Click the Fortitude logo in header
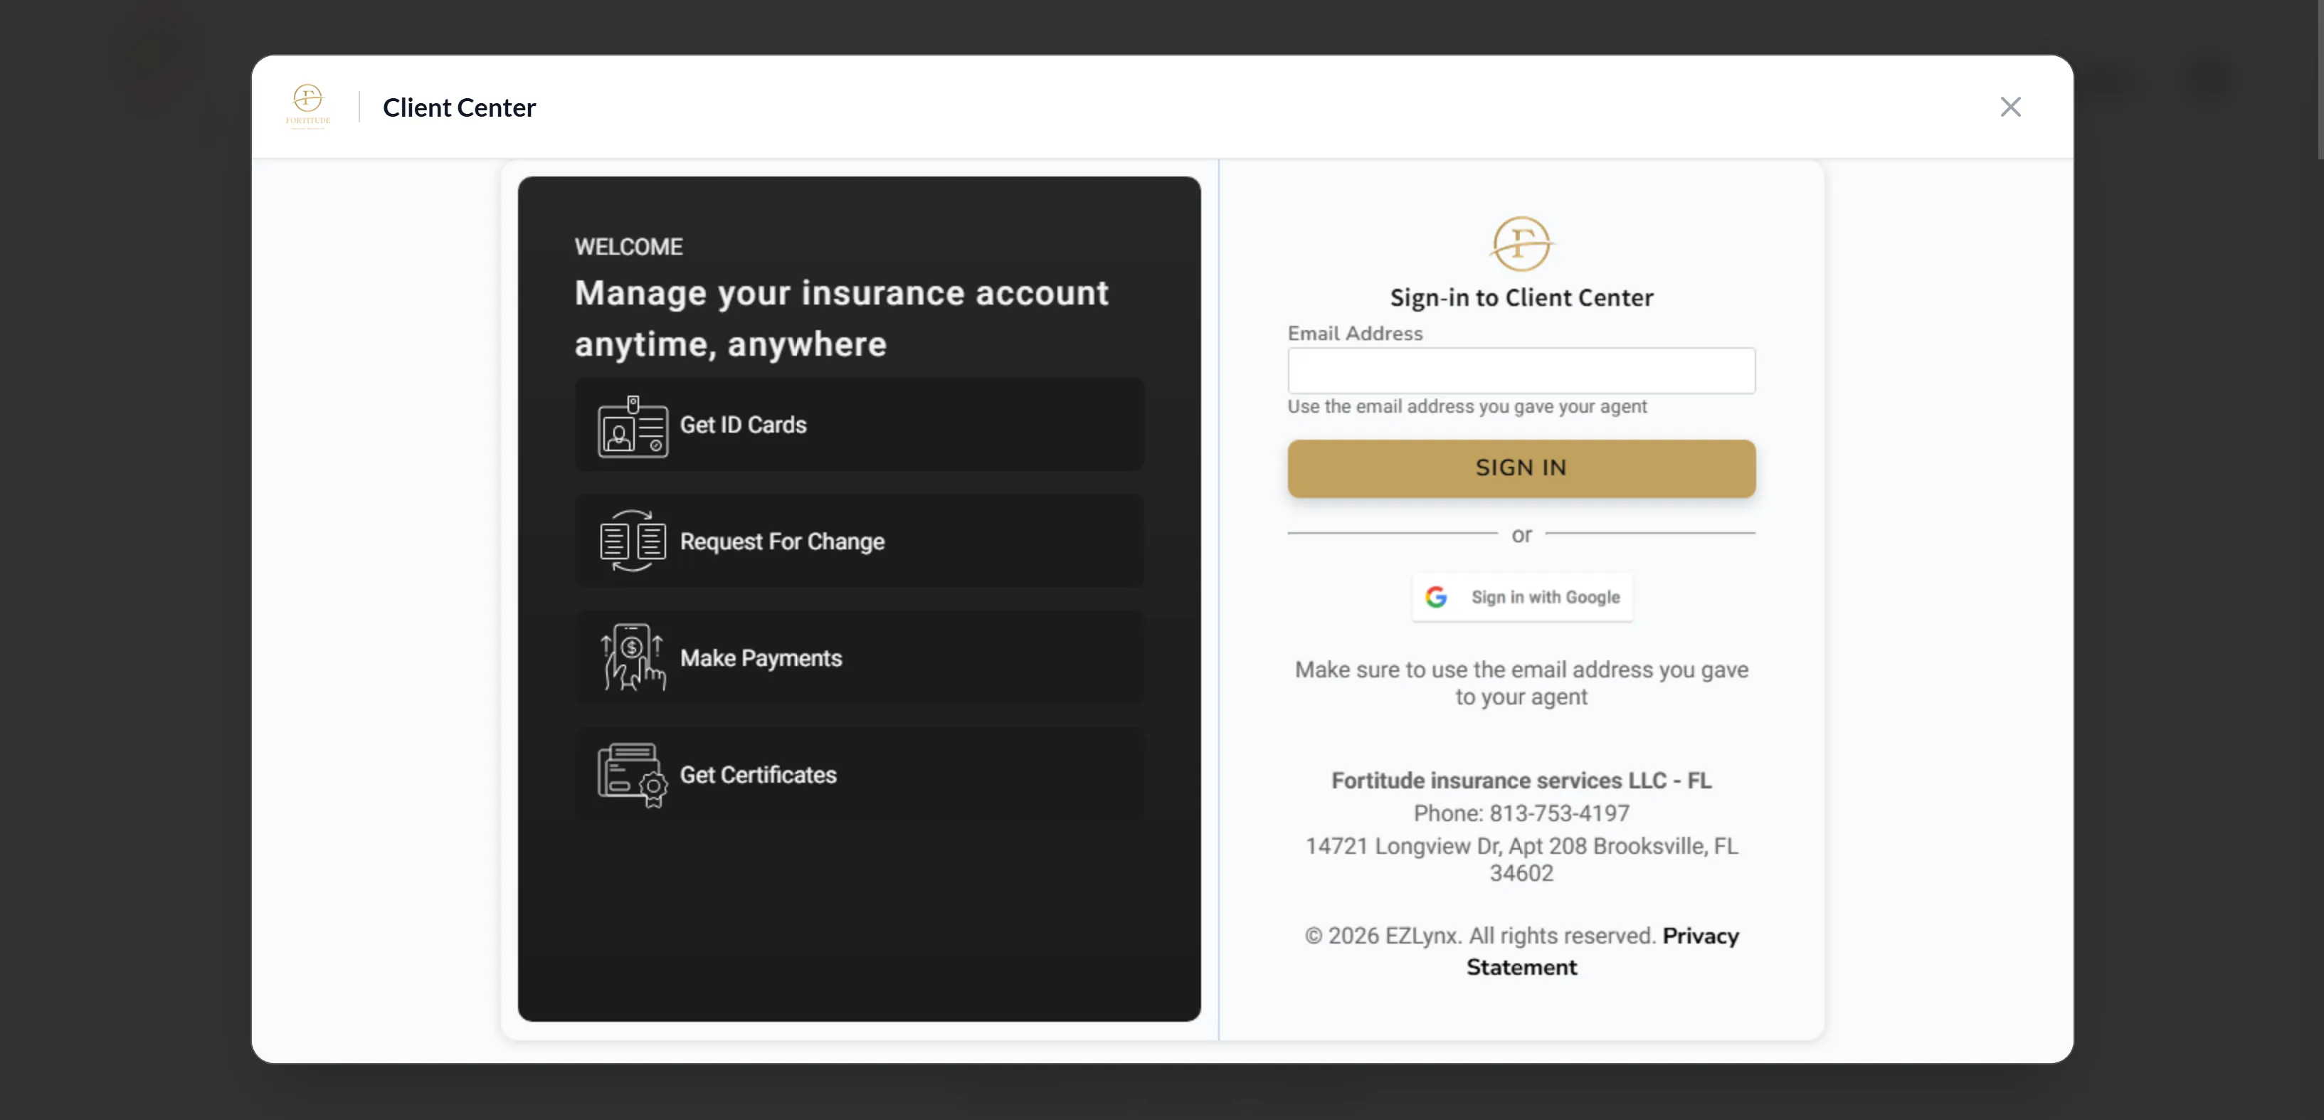 307,107
